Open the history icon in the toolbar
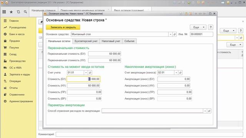This screenshot has height=138, width=246. 18,12
